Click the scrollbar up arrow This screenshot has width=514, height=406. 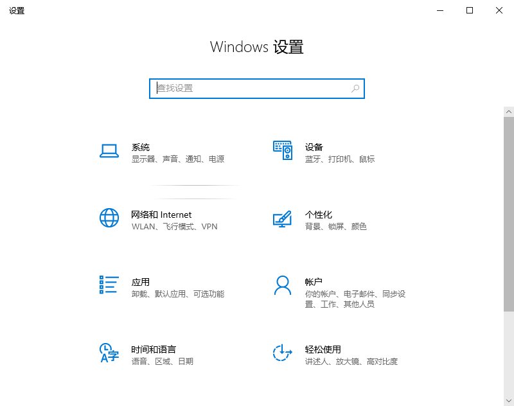click(x=509, y=112)
